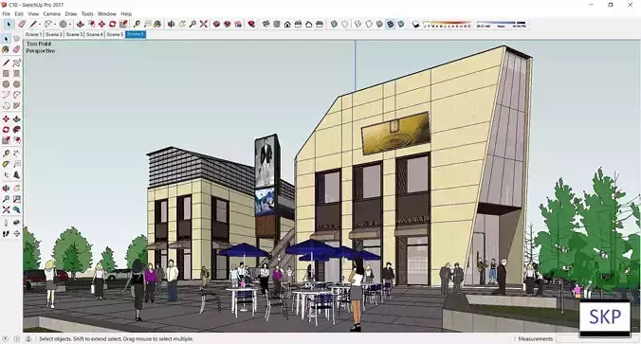Enable Hidden Line face style
The width and height of the screenshot is (641, 344).
pyautogui.click(x=369, y=24)
